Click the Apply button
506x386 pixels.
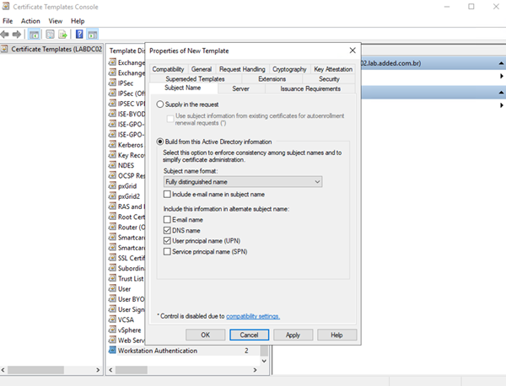293,335
